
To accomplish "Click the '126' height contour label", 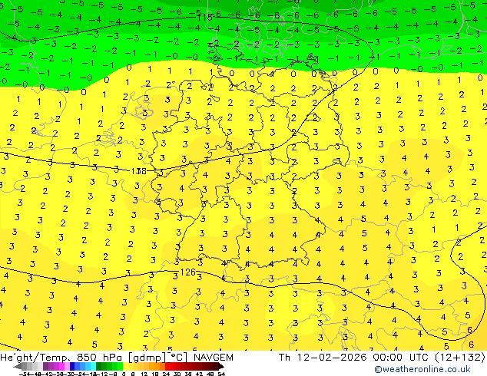I will pyautogui.click(x=187, y=272).
